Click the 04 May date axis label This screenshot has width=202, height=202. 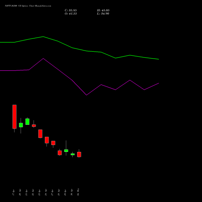point(78,192)
